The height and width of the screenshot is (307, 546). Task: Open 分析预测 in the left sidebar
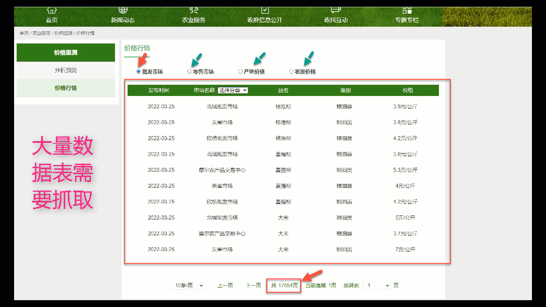coord(66,70)
